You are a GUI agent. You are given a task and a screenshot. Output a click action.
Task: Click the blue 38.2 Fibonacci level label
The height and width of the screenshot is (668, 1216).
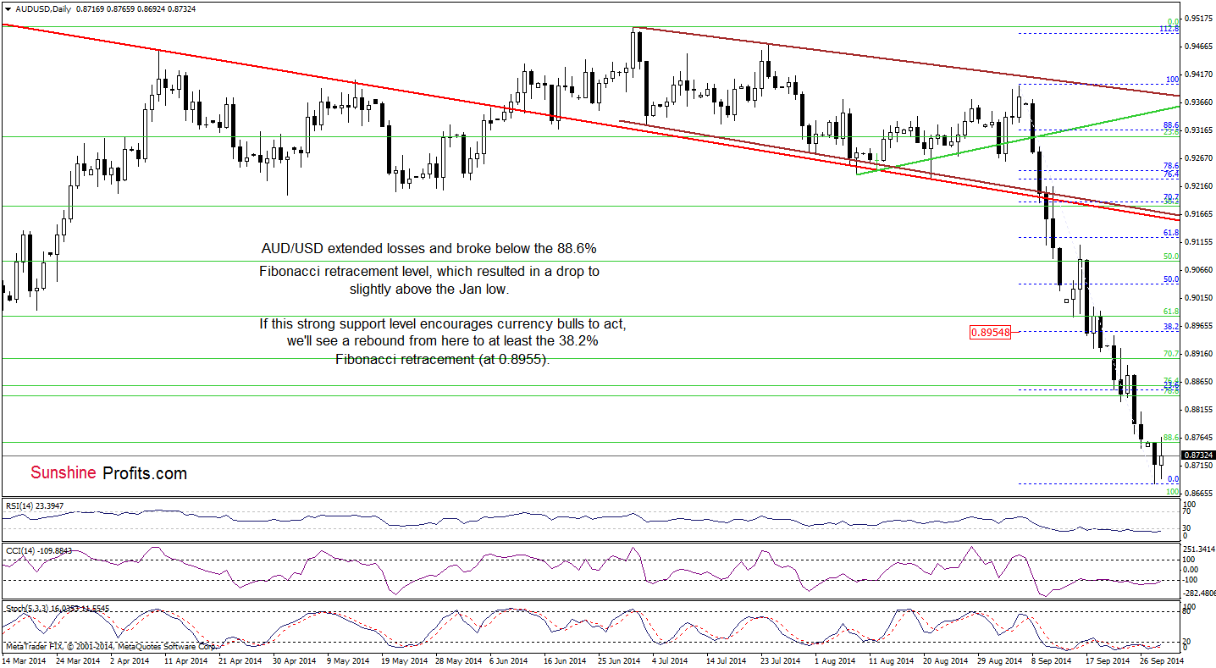(x=1172, y=326)
